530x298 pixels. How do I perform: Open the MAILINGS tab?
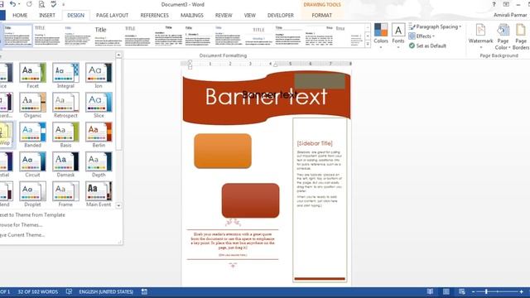(192, 15)
